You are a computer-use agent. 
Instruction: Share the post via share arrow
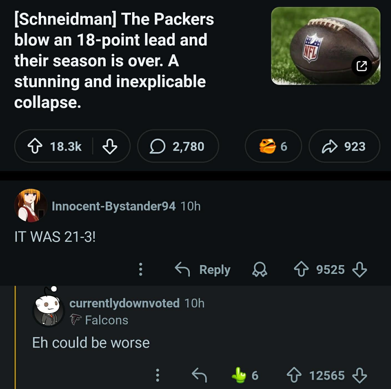point(344,146)
